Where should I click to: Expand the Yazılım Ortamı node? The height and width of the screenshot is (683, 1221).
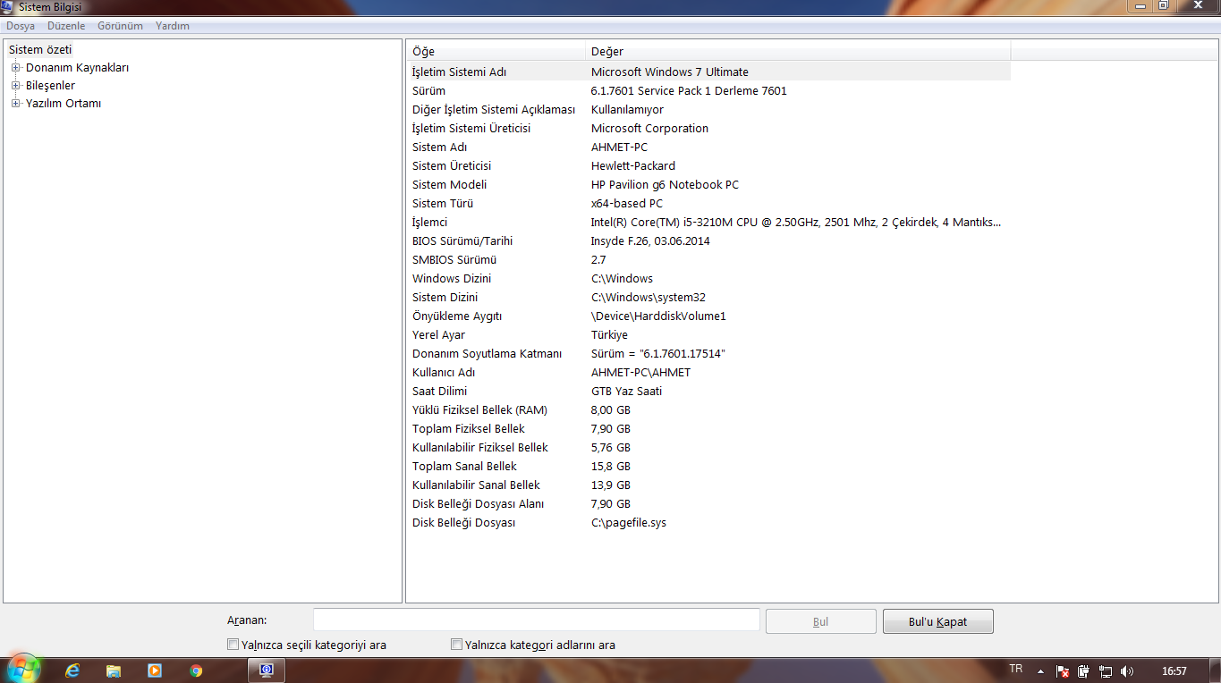(x=16, y=104)
